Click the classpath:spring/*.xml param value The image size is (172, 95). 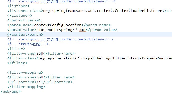click(61, 30)
